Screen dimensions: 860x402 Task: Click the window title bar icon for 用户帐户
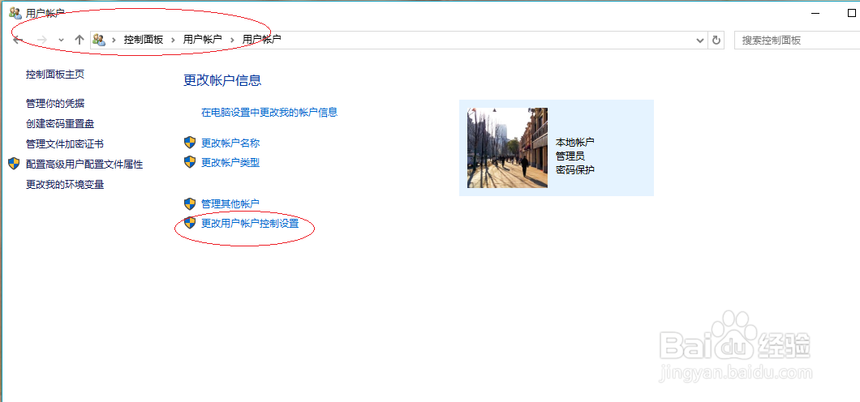pyautogui.click(x=15, y=13)
